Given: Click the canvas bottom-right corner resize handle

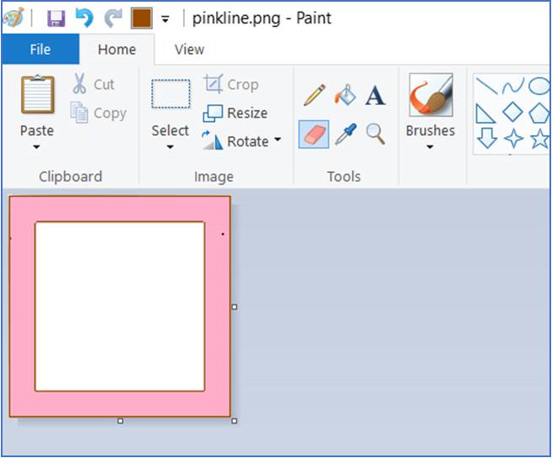Looking at the screenshot, I should [x=234, y=421].
